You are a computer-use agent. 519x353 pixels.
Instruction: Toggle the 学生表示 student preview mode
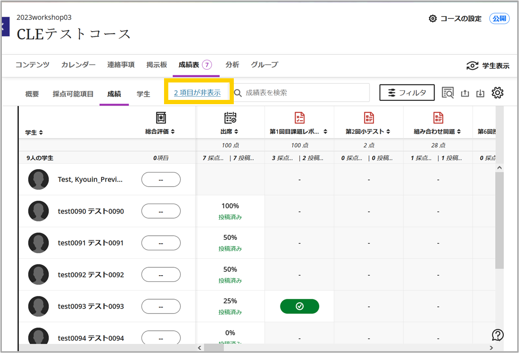(488, 66)
